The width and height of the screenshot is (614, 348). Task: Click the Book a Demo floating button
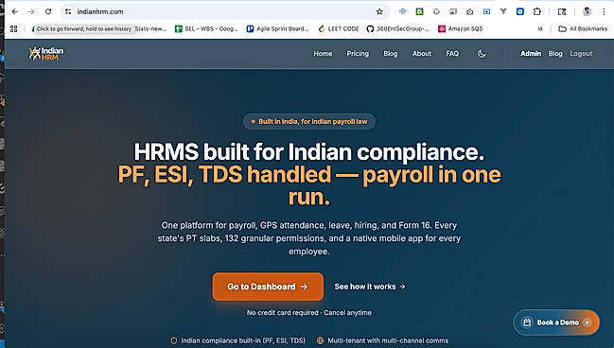click(x=556, y=322)
